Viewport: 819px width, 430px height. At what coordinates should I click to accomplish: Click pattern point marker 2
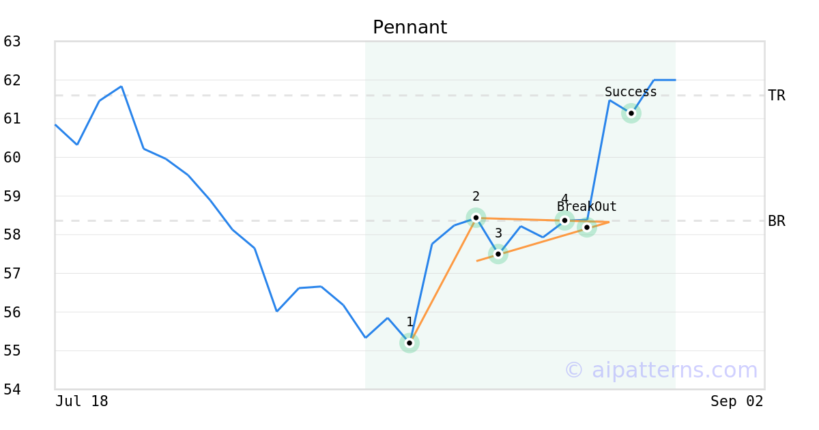pyautogui.click(x=476, y=218)
